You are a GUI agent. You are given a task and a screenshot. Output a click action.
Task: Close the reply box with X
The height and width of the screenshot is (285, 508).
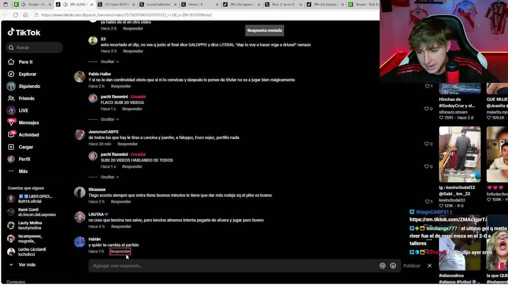tap(429, 266)
